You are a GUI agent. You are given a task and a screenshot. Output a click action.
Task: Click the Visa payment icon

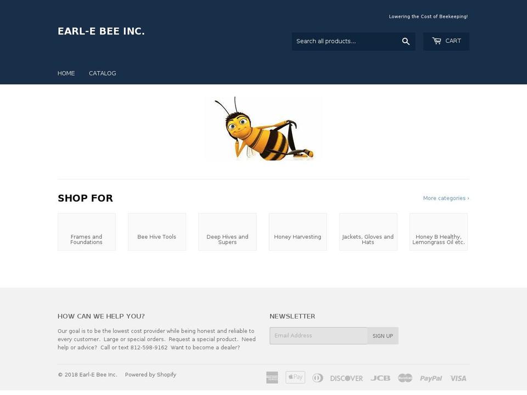point(458,379)
